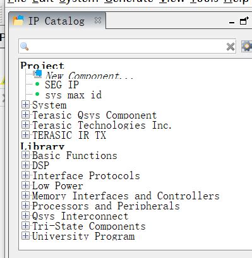
Task: Expand the Interface Protocols category
Action: (25, 175)
